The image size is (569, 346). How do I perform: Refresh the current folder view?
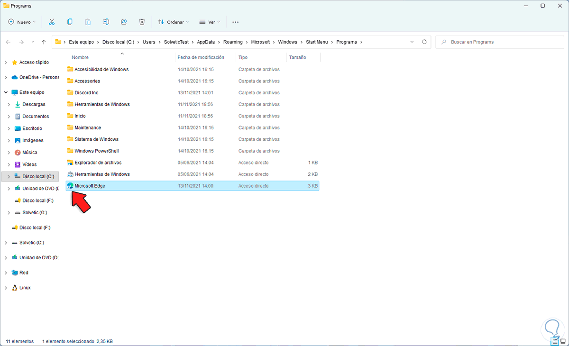[424, 42]
